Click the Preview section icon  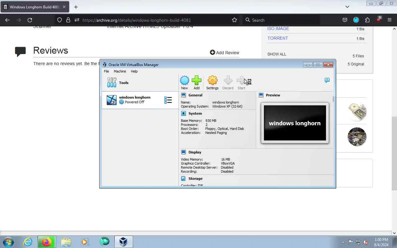(x=261, y=95)
